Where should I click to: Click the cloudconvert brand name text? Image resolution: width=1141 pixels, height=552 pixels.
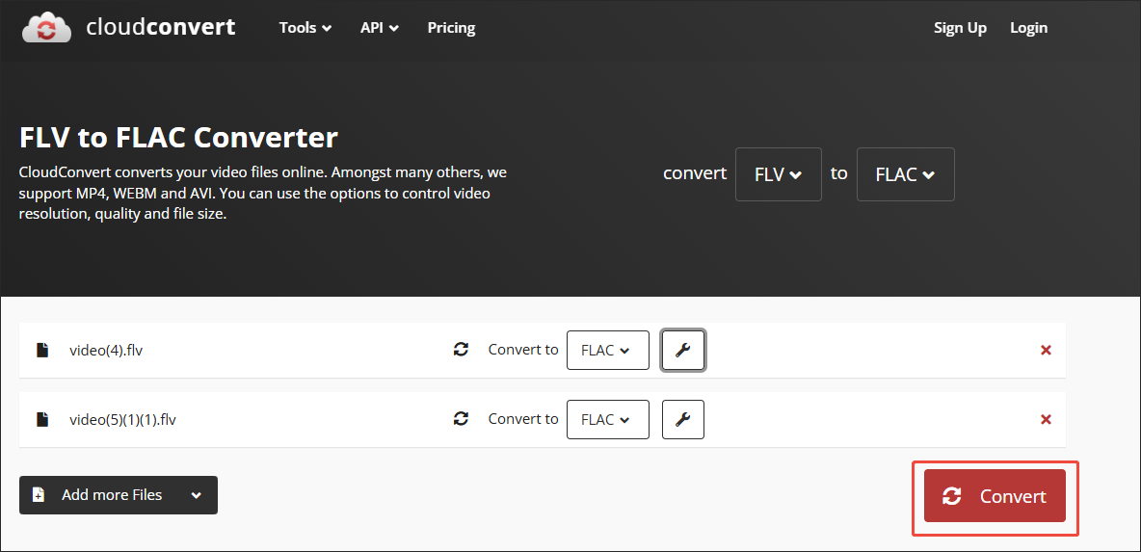[161, 28]
